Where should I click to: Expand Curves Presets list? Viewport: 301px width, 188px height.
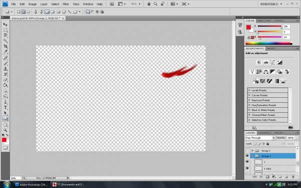tap(249, 95)
